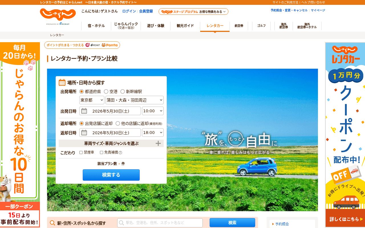This screenshot has height=228, width=365.
Task: Click the plus icon beside 車両サイズ・車両ジャンルを選ぶ
Action: pyautogui.click(x=158, y=143)
